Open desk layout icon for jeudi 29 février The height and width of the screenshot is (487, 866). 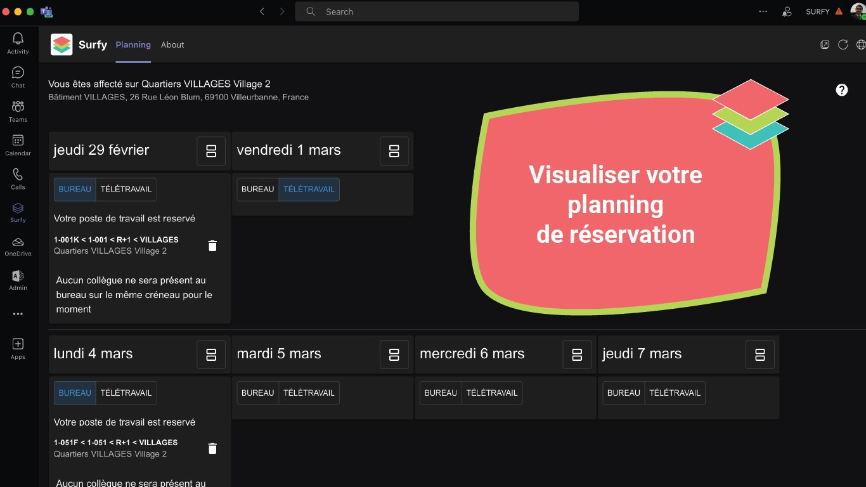click(x=211, y=151)
